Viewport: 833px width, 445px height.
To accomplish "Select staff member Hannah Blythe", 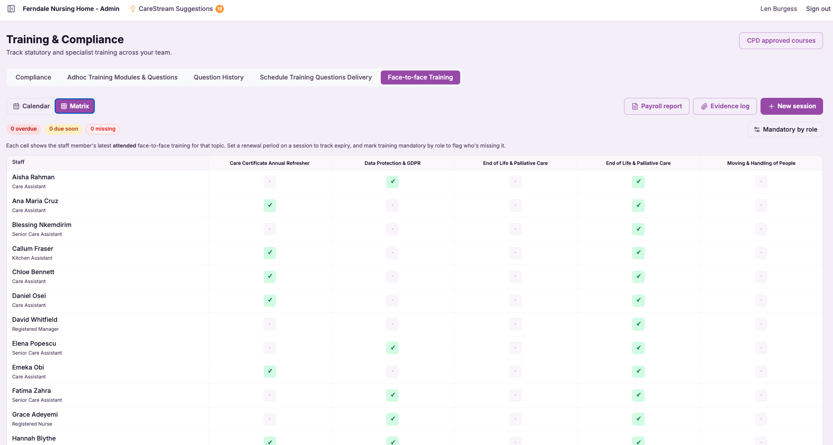I will [x=34, y=439].
